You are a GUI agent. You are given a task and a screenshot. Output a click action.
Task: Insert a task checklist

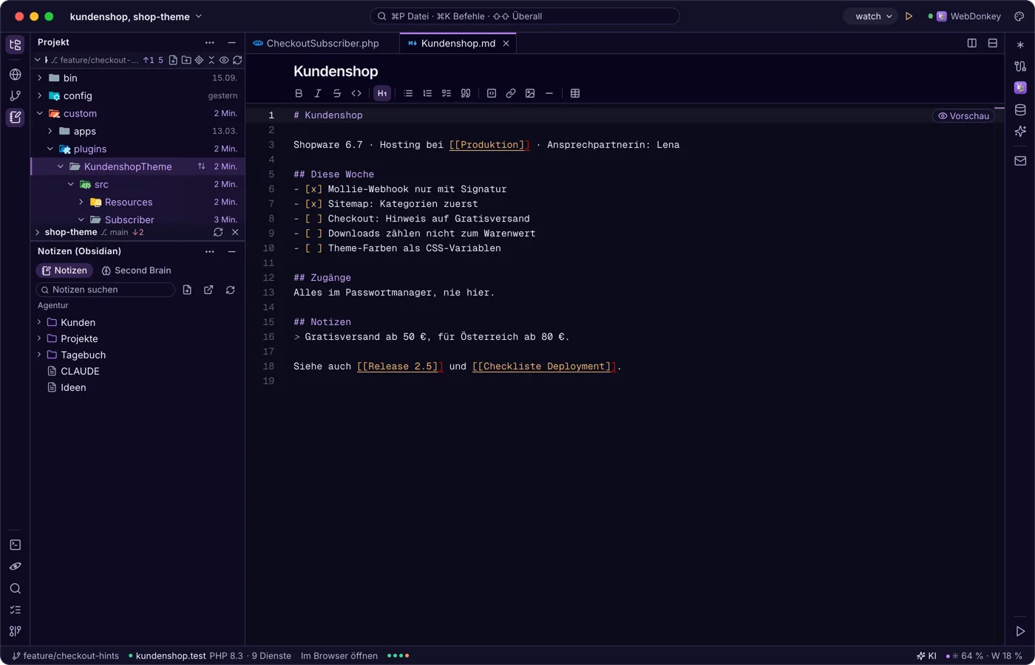447,93
